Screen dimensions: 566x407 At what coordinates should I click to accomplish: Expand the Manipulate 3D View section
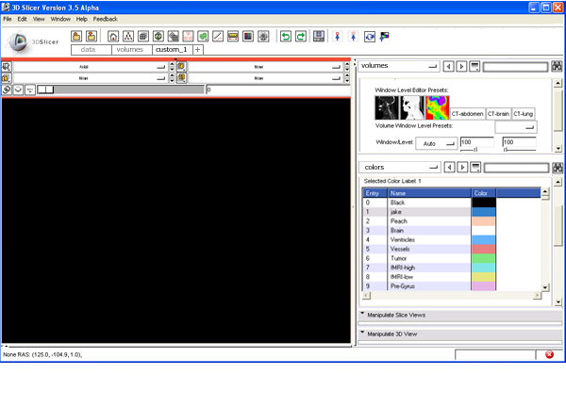tap(460, 334)
